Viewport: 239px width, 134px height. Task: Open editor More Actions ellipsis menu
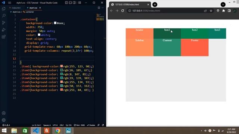click(x=103, y=8)
